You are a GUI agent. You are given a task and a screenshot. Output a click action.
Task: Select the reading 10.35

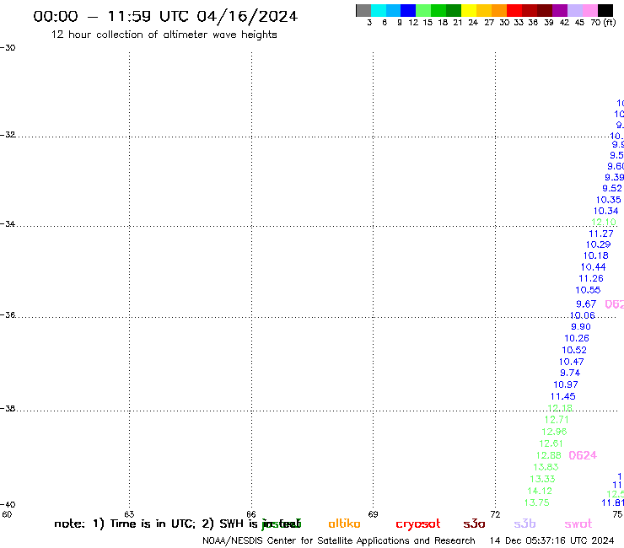coord(609,200)
